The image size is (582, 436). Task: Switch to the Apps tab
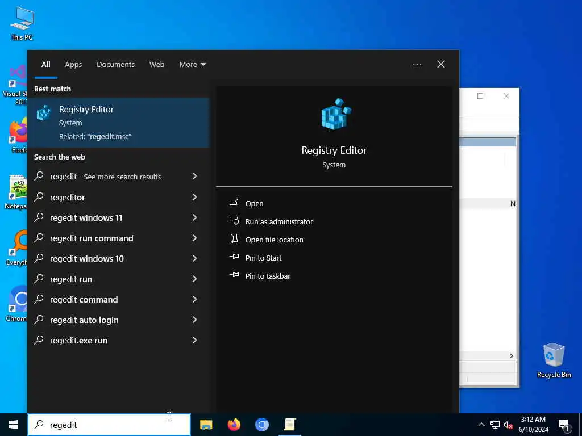73,65
